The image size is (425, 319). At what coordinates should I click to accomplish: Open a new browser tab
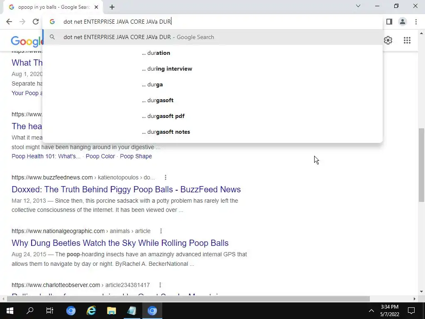(112, 7)
